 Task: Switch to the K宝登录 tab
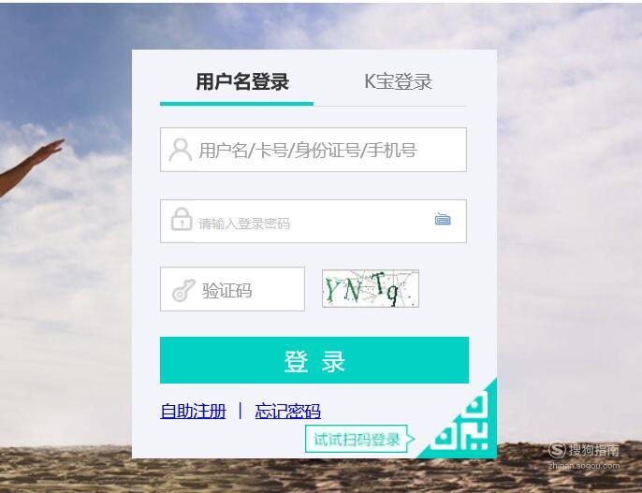tap(398, 81)
